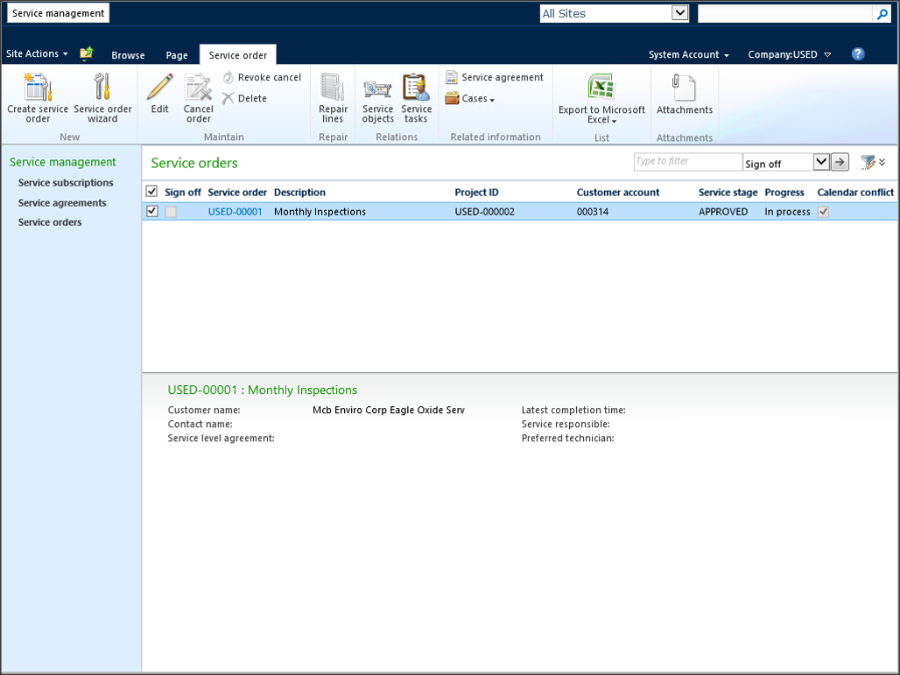Open the Site Actions menu
This screenshot has width=900, height=675.
37,54
